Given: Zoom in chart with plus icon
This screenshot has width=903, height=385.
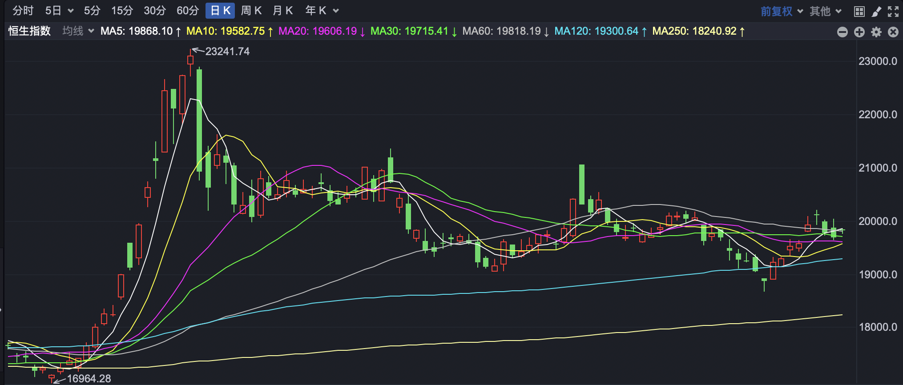Looking at the screenshot, I should [x=859, y=32].
